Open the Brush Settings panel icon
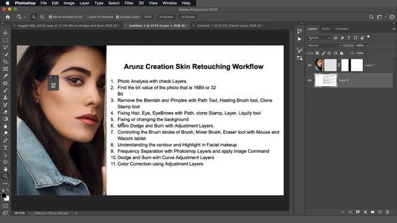The width and height of the screenshot is (397, 223). [300, 50]
